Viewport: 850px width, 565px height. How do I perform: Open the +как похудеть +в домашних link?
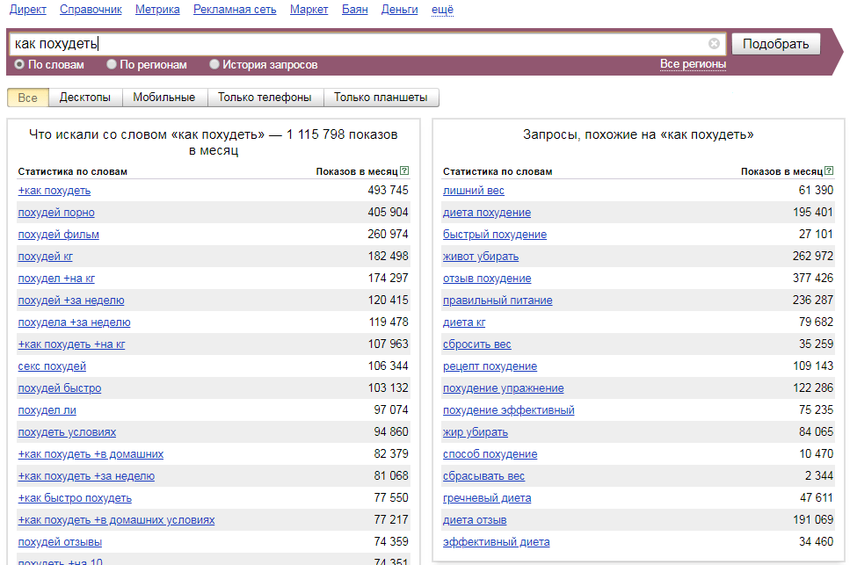(x=91, y=454)
